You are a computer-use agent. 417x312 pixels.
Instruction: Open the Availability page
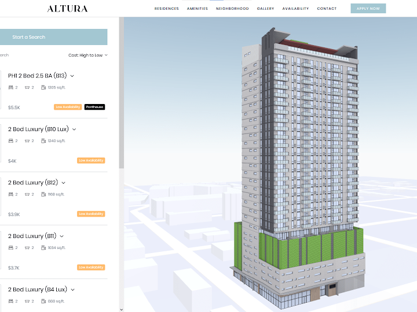click(295, 9)
